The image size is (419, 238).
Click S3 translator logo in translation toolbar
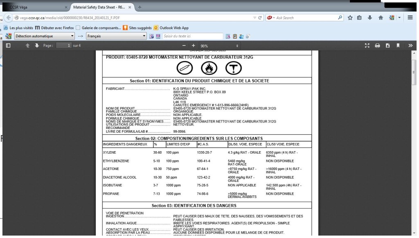tap(9, 36)
